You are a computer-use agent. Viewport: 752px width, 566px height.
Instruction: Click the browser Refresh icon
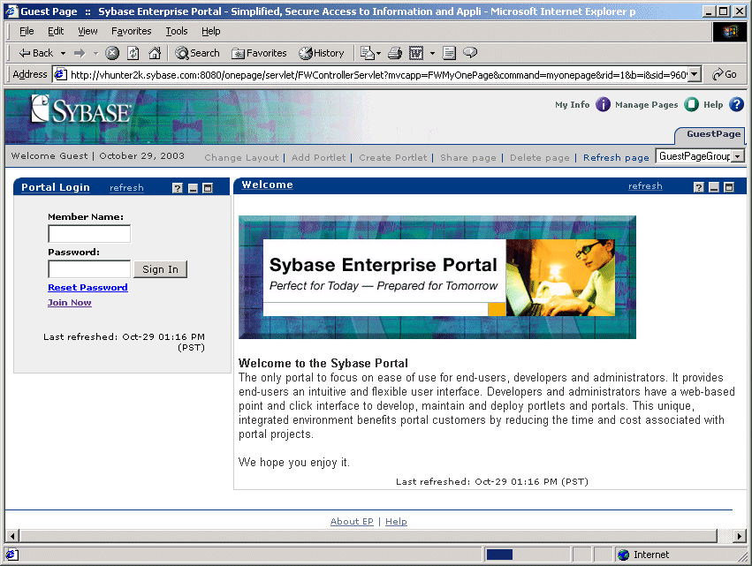coord(133,53)
